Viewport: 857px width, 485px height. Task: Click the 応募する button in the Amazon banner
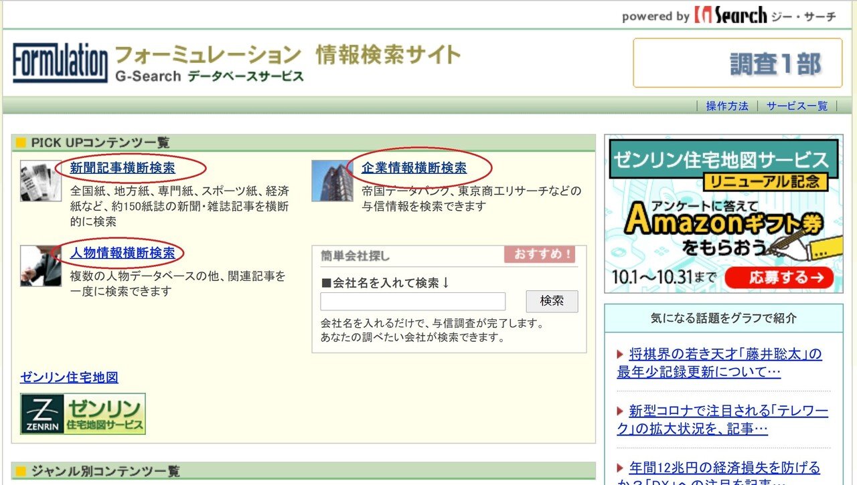pos(779,278)
